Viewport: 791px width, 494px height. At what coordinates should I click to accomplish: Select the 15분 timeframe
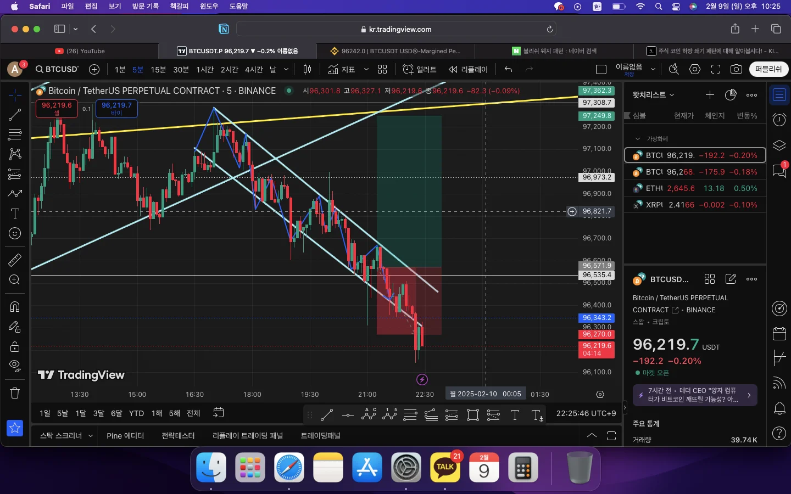pyautogui.click(x=158, y=69)
